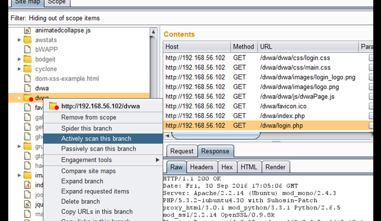This screenshot has height=221, width=381.
Task: Select 'Copy URLs in this branch'
Action: (103, 212)
